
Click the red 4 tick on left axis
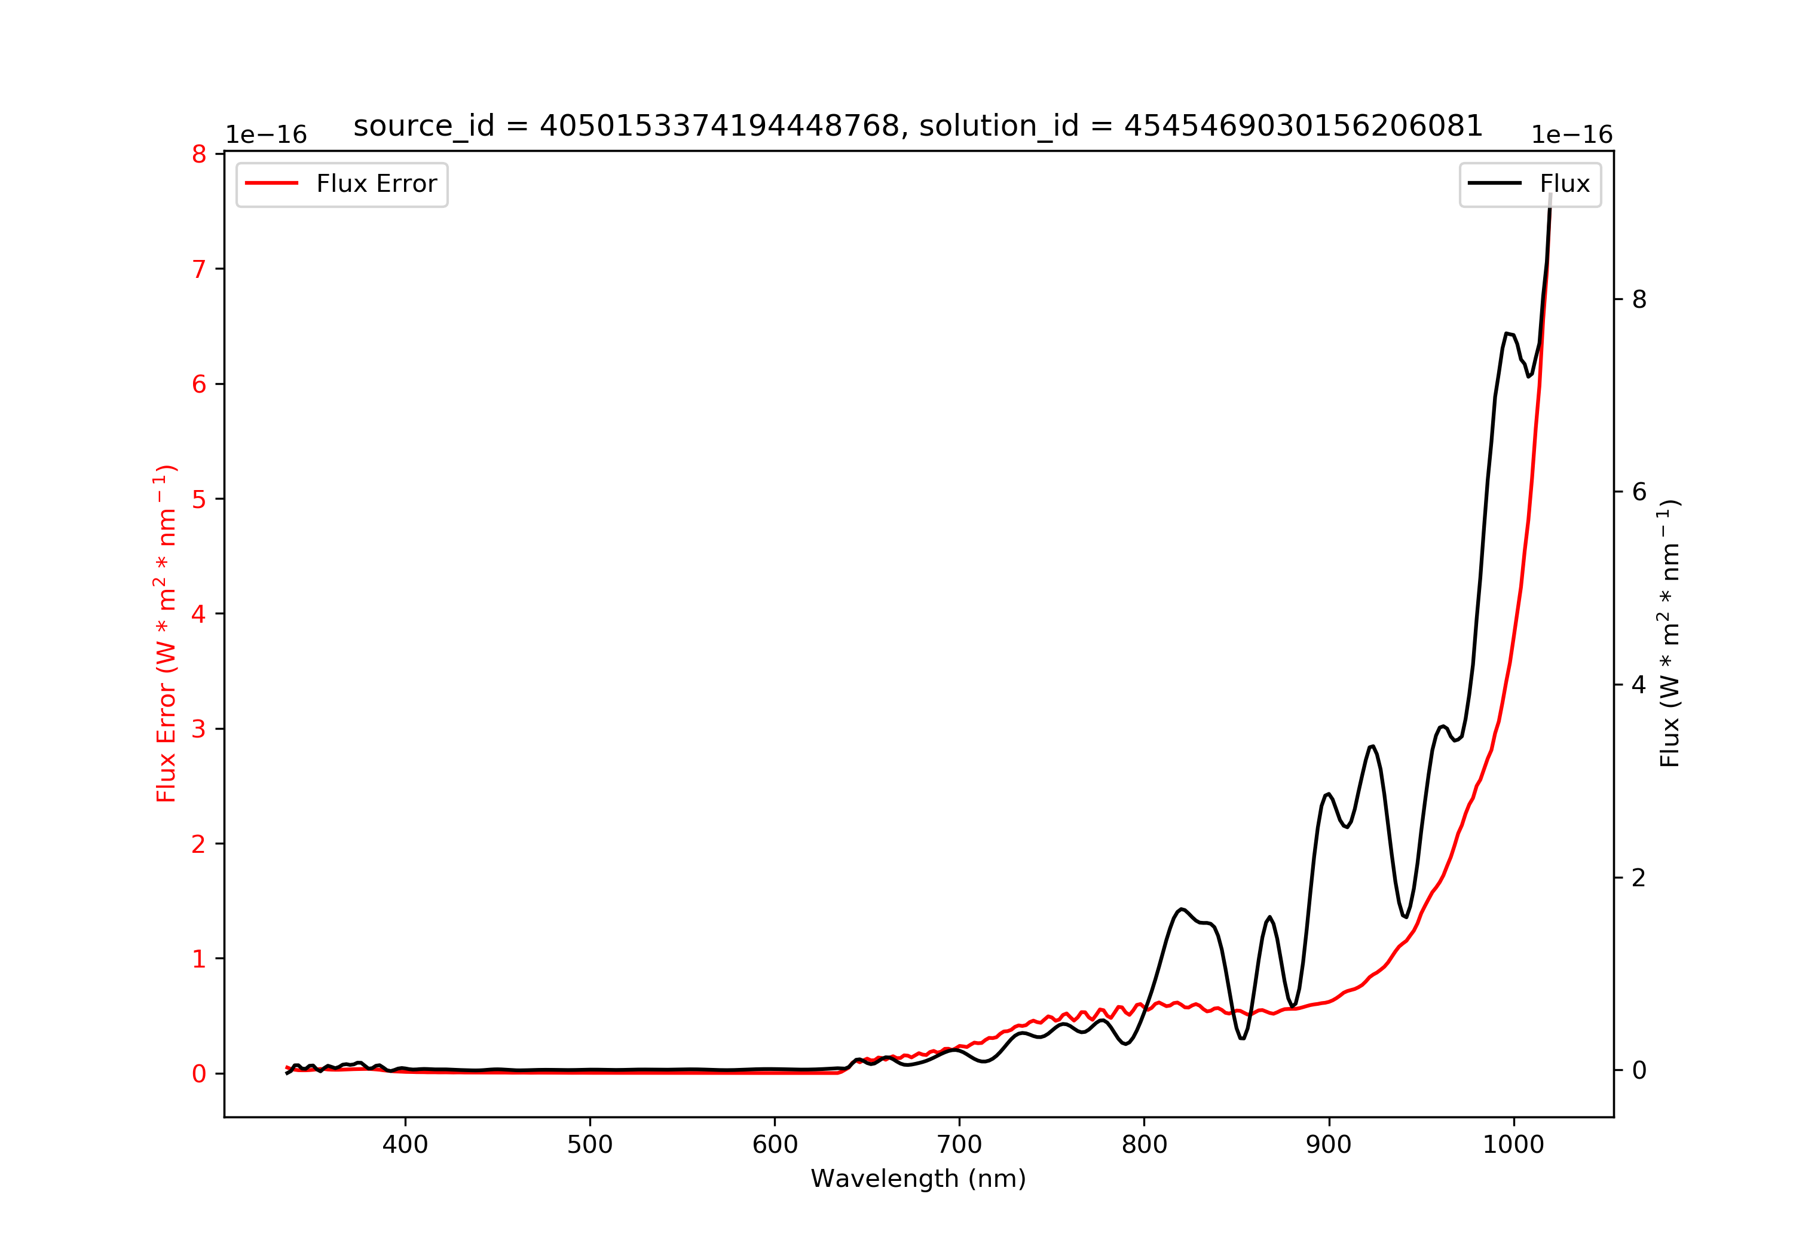[x=198, y=614]
